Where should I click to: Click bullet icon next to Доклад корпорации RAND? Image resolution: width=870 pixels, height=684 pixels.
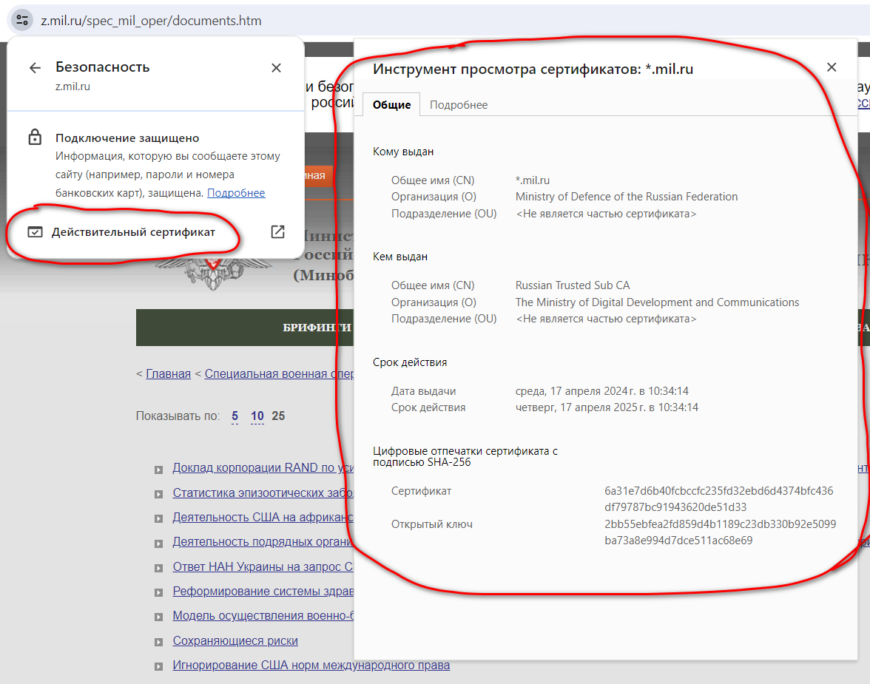click(158, 469)
